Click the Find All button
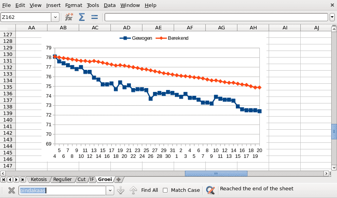Screen dimensions: 337x198 (149, 190)
